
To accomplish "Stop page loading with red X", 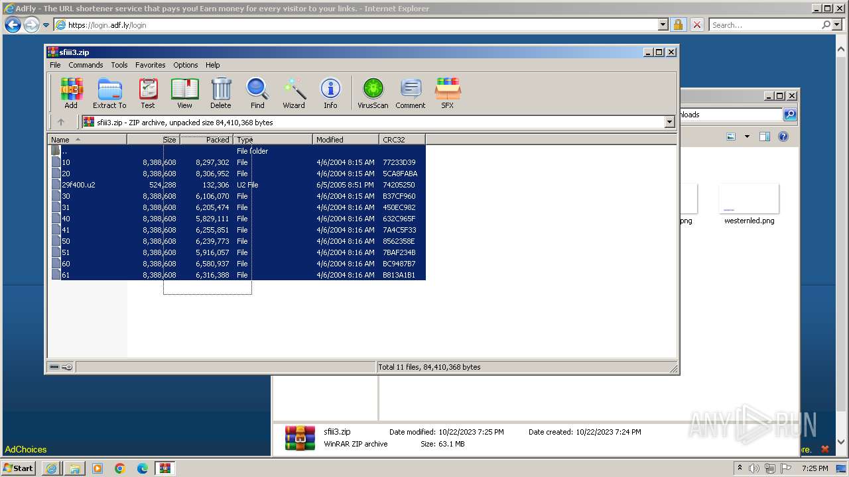I will 696,25.
